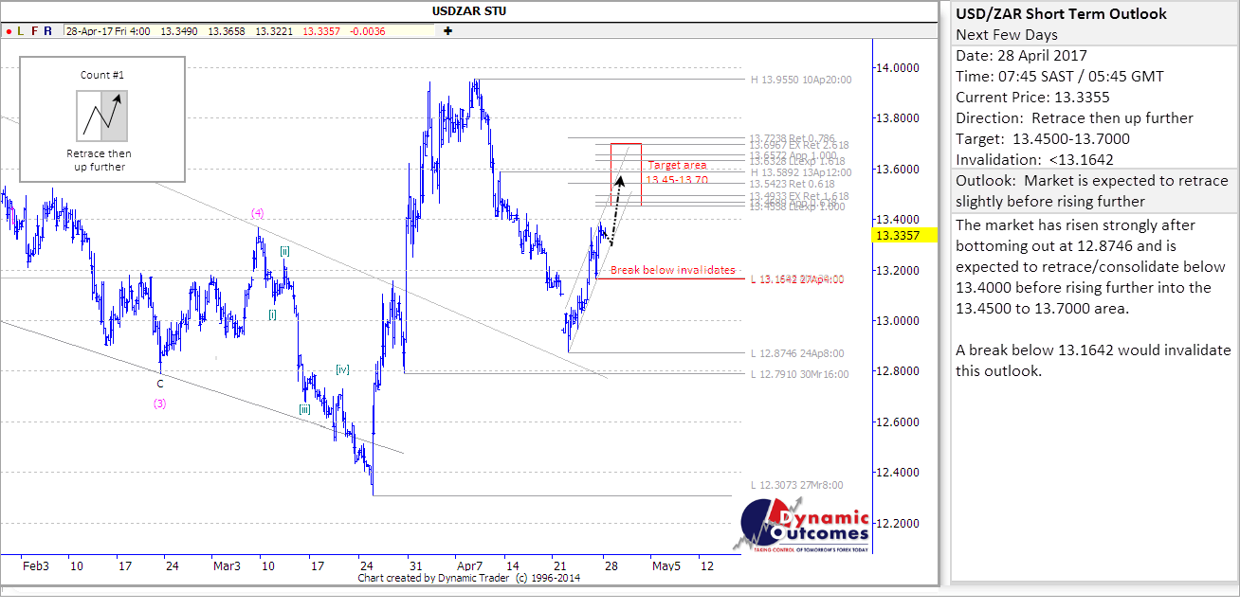This screenshot has width=1240, height=610.
Task: Toggle the olive L toolbar letter
Action: pos(21,31)
